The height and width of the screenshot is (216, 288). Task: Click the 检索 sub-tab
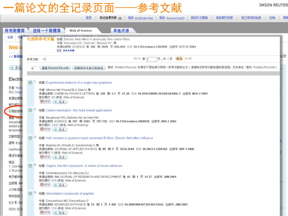click(x=10, y=37)
